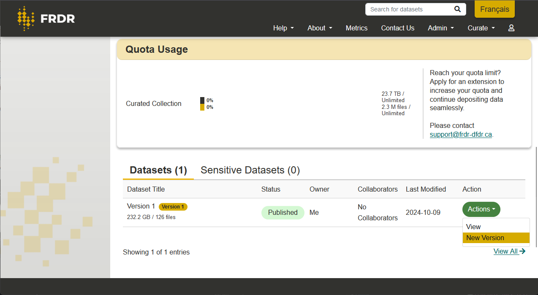Click the Quota Usage heading

tap(157, 49)
